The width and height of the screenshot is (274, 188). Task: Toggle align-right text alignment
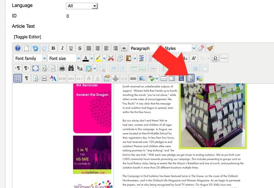(115, 48)
